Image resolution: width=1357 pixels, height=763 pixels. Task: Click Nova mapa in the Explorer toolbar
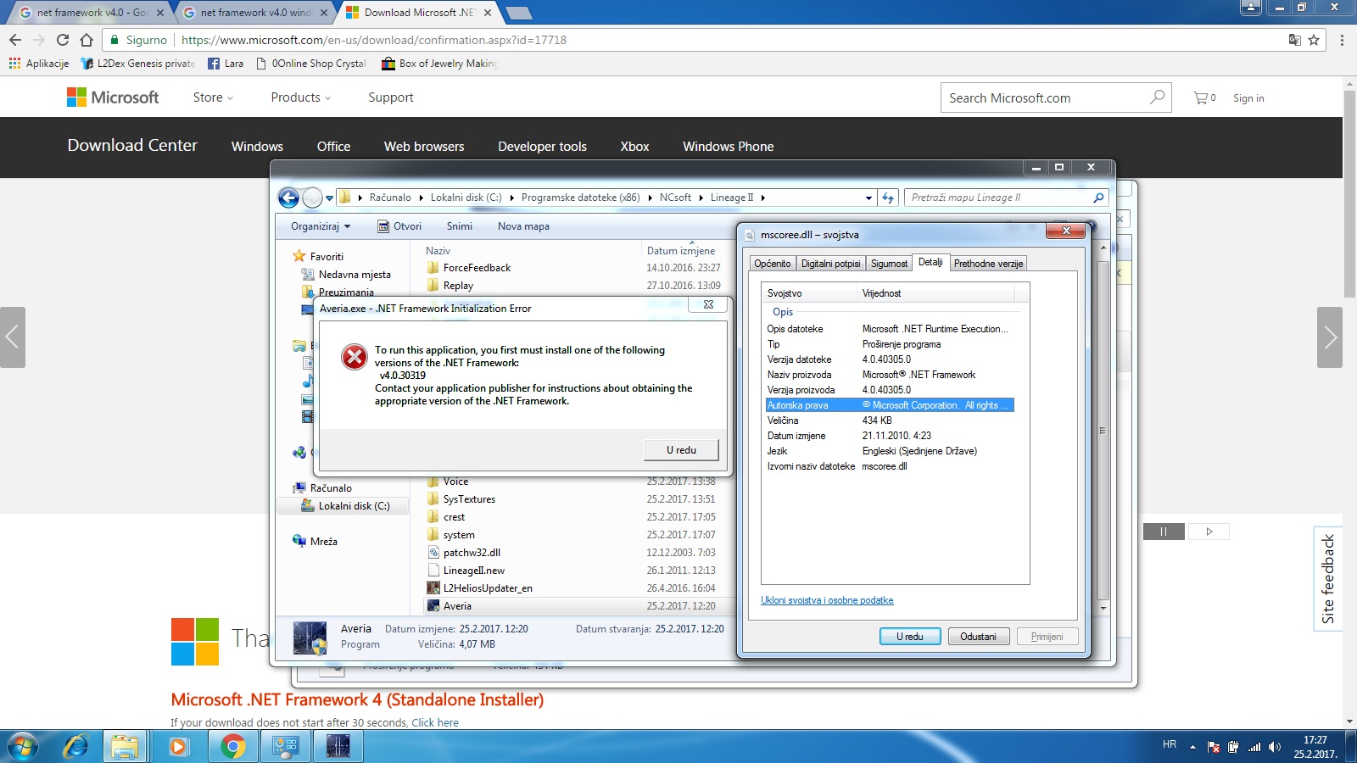(x=523, y=226)
